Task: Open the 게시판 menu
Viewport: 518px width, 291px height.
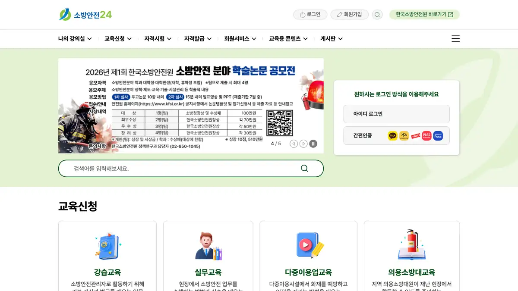Action: pos(331,39)
